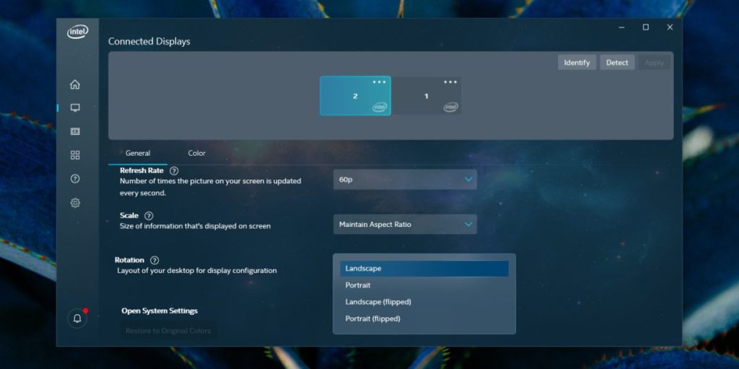The image size is (739, 369).
Task: Switch to the General tab
Action: coord(138,153)
